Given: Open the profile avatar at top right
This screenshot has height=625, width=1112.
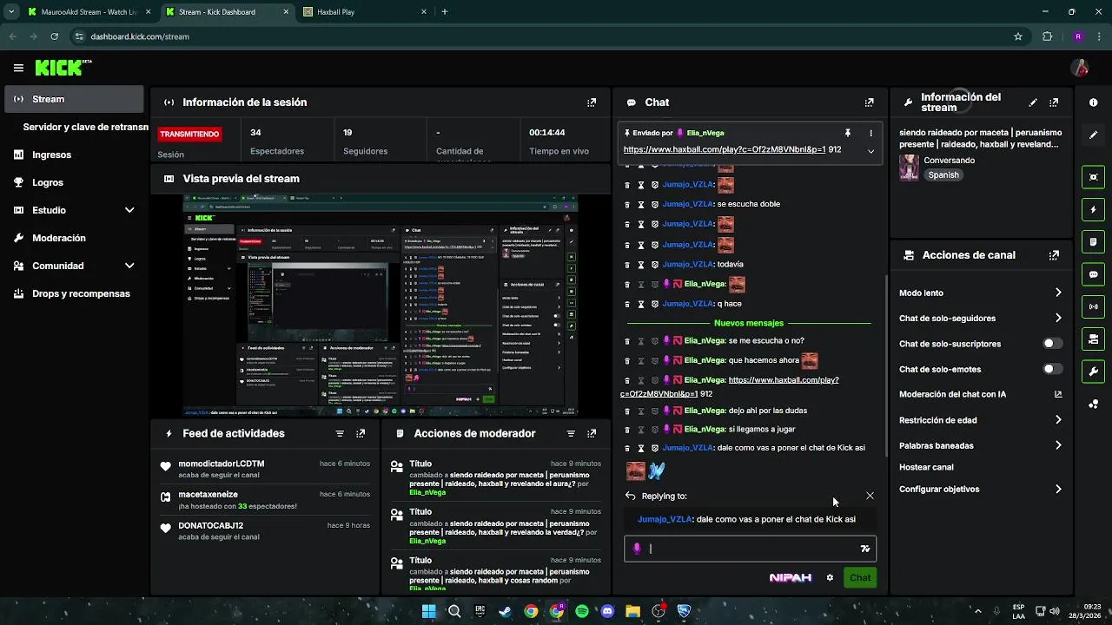Looking at the screenshot, I should pyautogui.click(x=1080, y=68).
